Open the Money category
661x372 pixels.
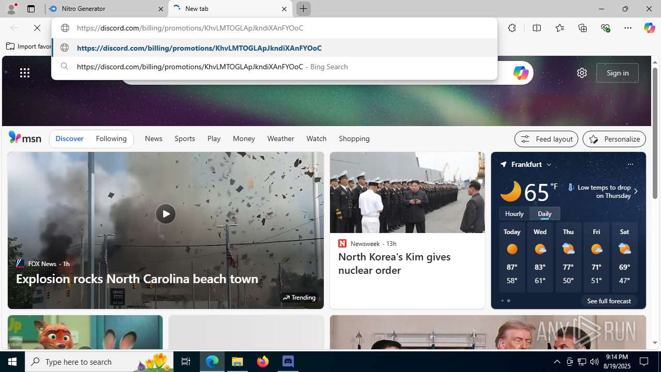pos(244,138)
